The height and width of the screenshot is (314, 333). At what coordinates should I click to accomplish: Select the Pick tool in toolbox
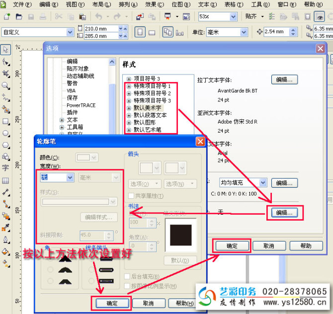point(6,50)
